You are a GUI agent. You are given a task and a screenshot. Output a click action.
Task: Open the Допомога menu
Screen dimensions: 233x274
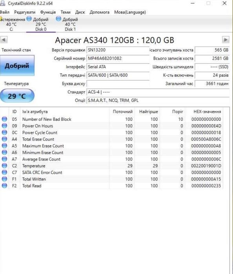click(x=99, y=12)
